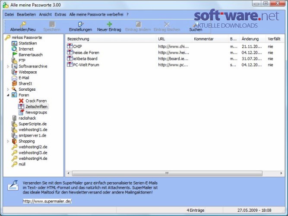Click the Eintrag löschen X icon
Screen dimensions: 288x216
[167, 24]
